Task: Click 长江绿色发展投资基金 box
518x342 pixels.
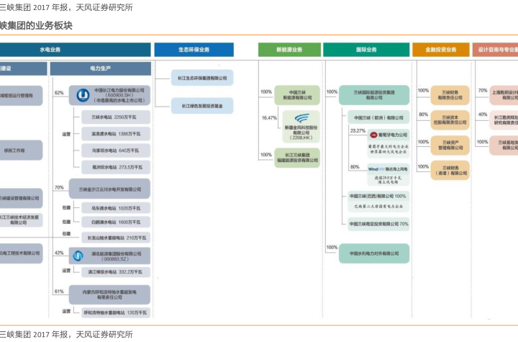Action: click(202, 106)
